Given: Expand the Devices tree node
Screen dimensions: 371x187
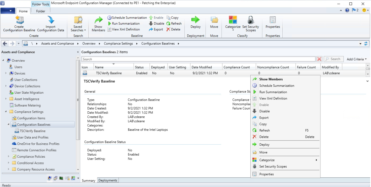Looking at the screenshot, I should pyautogui.click(x=6, y=73).
